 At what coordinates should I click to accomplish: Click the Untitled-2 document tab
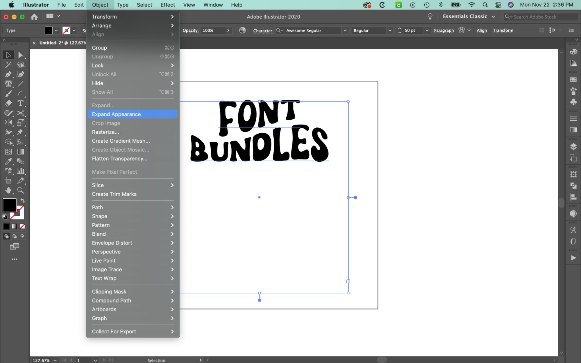click(x=62, y=43)
